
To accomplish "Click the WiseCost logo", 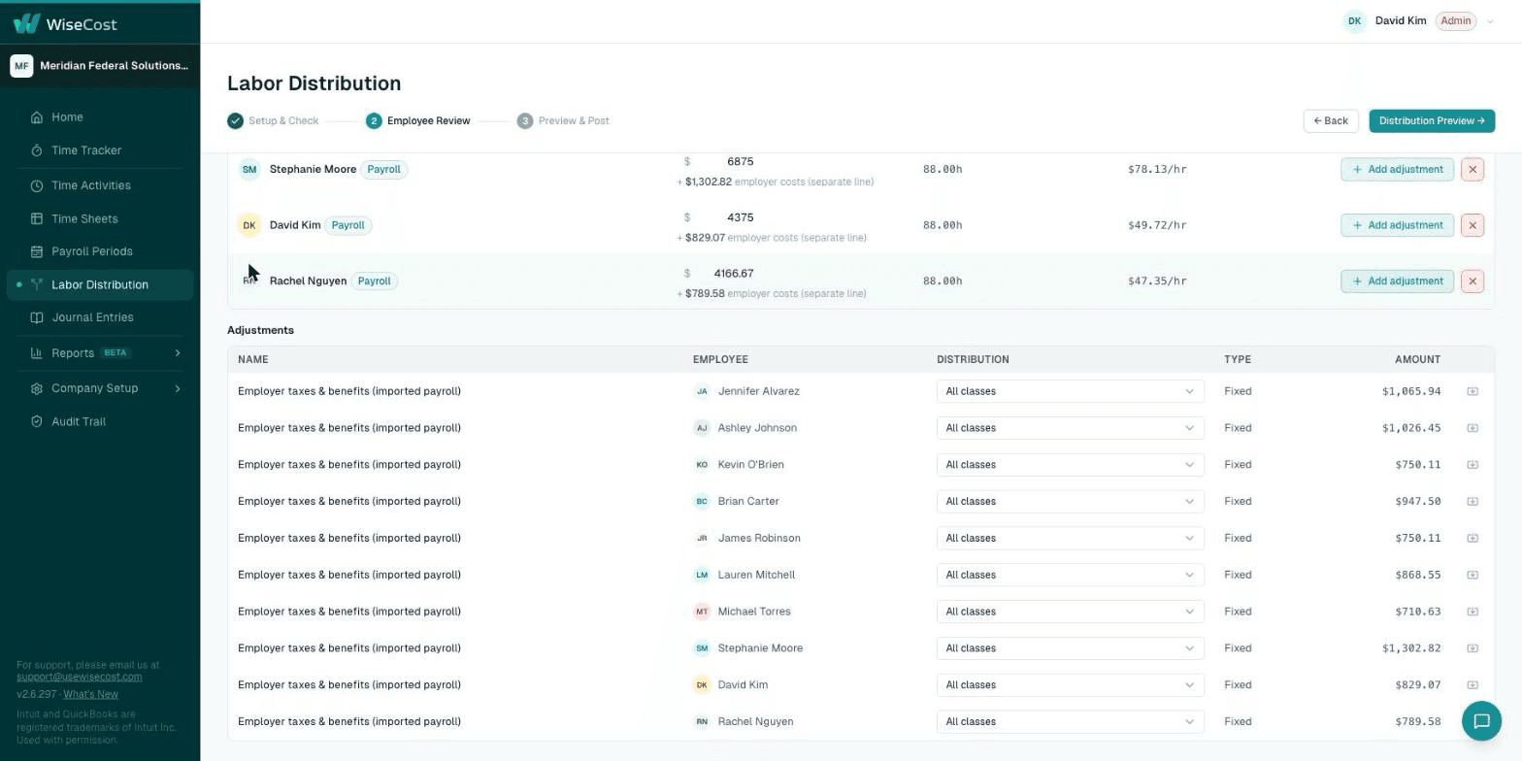I will 65,23.
